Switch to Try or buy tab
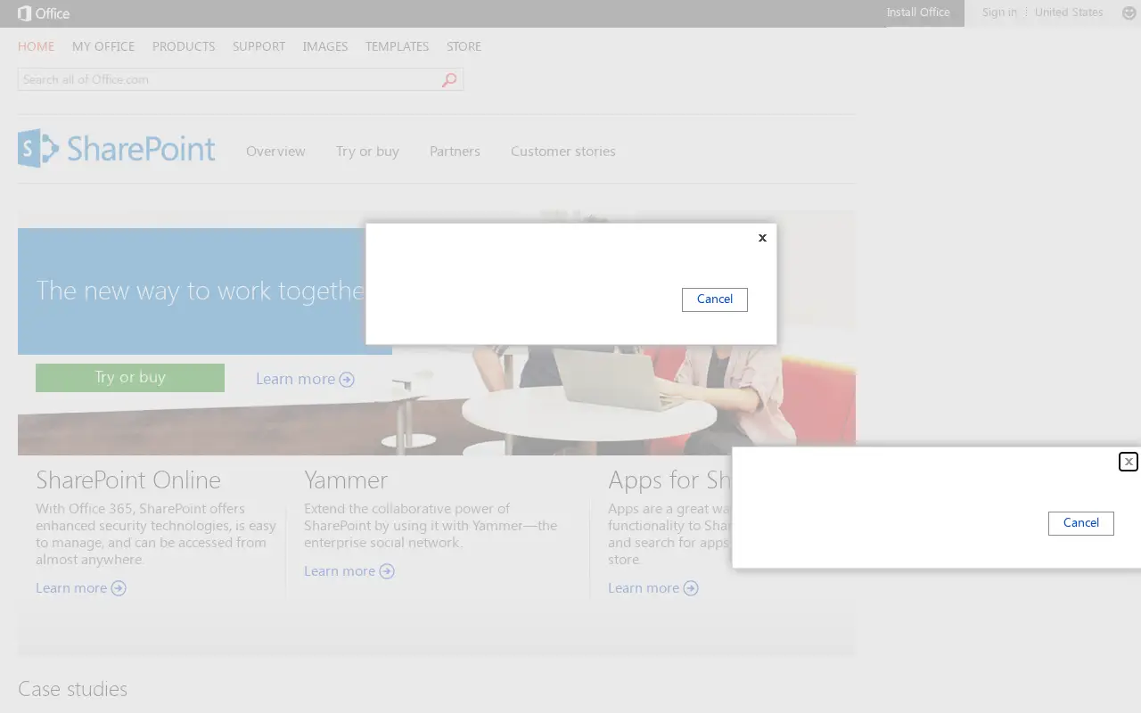This screenshot has width=1141, height=713. (x=367, y=152)
